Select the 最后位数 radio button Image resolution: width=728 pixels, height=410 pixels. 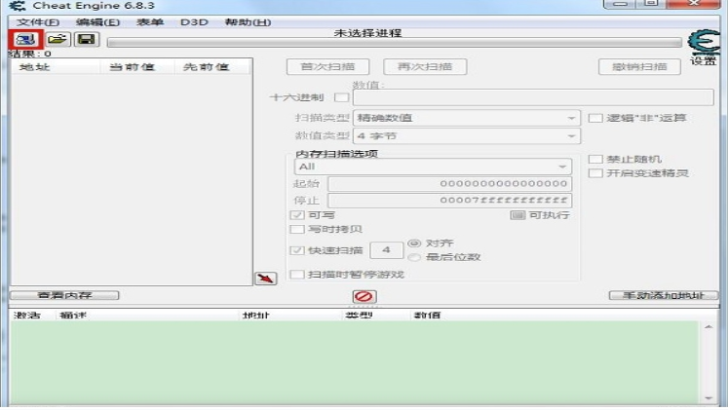[x=414, y=257]
